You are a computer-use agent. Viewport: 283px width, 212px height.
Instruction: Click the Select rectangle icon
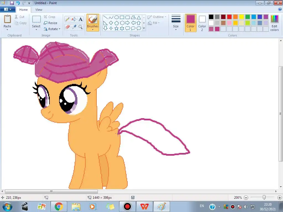[x=36, y=19]
